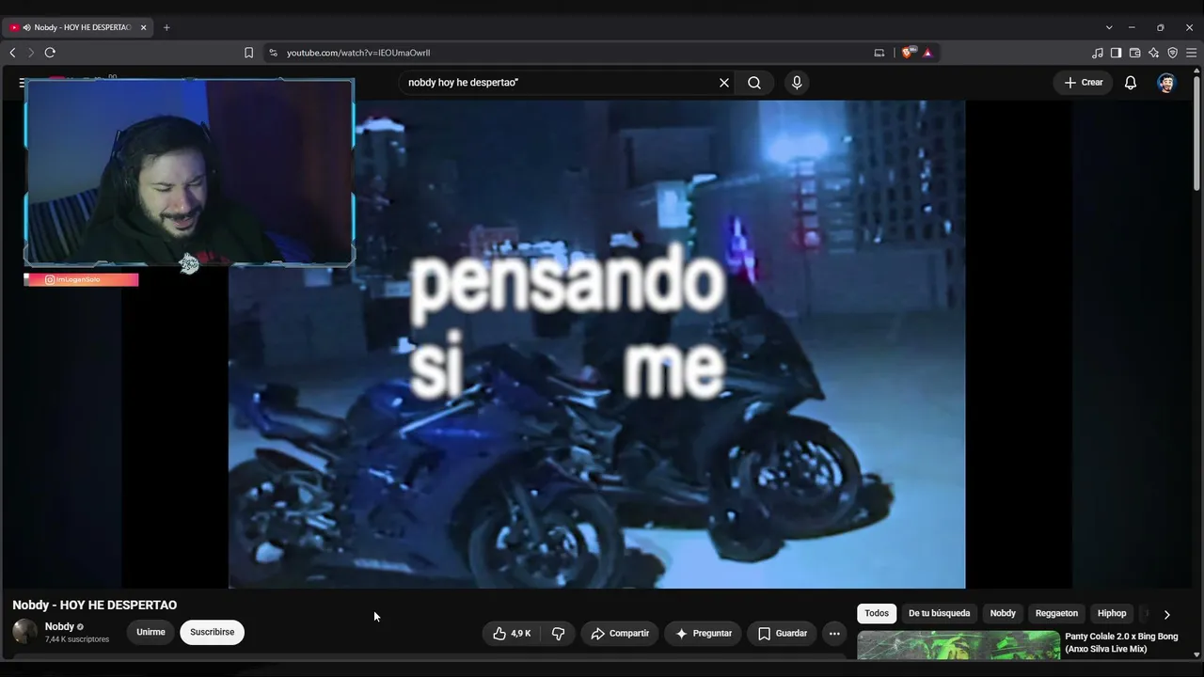Click the YouTube search magnifier button
This screenshot has width=1204, height=677.
[x=754, y=83]
